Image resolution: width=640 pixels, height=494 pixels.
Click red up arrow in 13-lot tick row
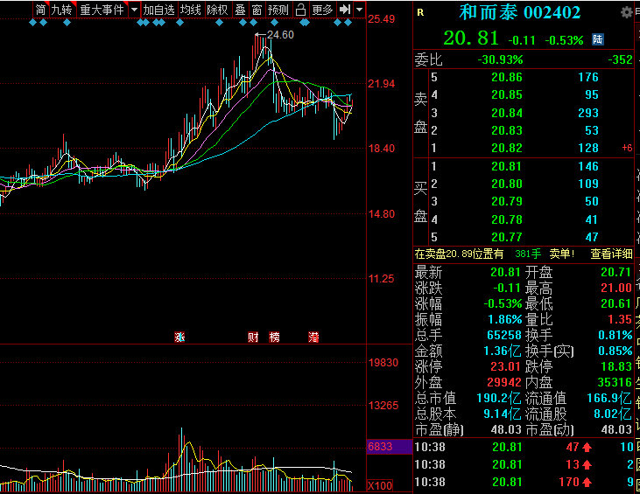(x=587, y=465)
